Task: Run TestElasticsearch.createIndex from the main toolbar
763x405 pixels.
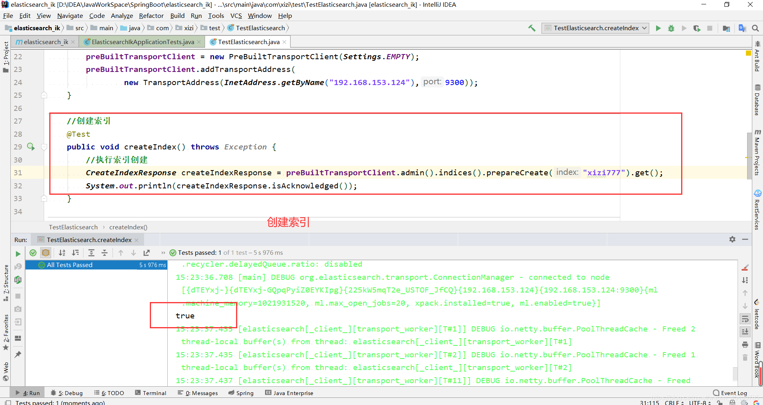Action: tap(658, 28)
